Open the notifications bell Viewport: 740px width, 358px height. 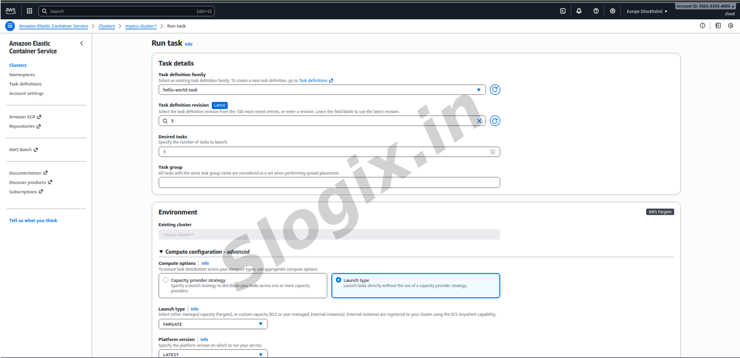(579, 11)
